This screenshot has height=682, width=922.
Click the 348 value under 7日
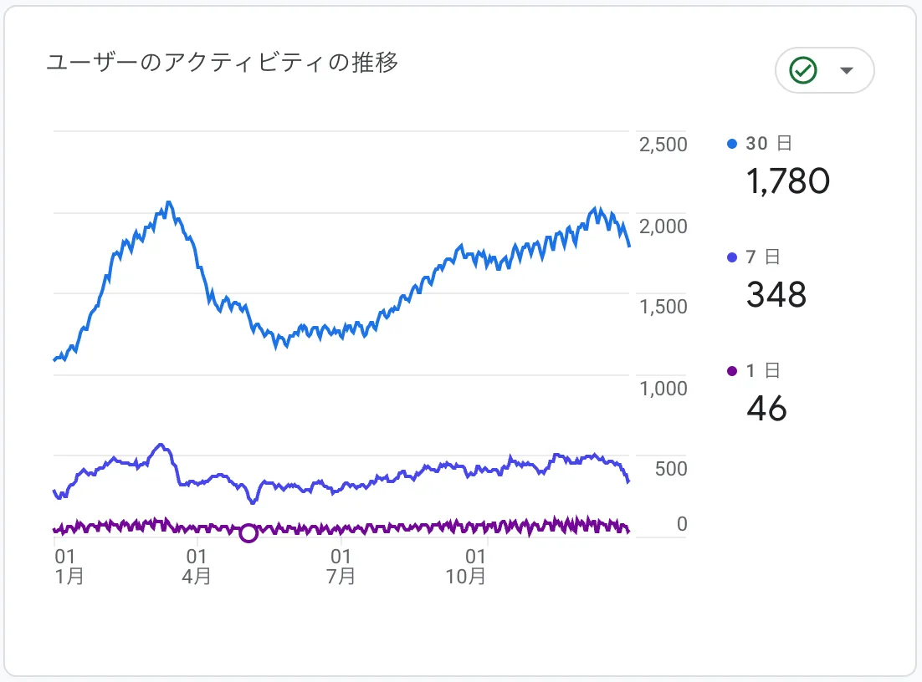pos(776,294)
